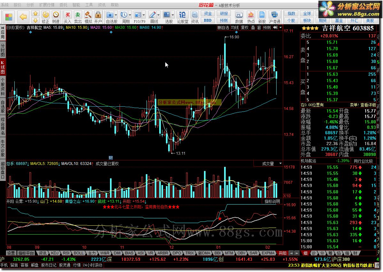The width and height of the screenshot is (383, 272).
Task: Click the 开户 open account lock icon
Action: [98, 17]
